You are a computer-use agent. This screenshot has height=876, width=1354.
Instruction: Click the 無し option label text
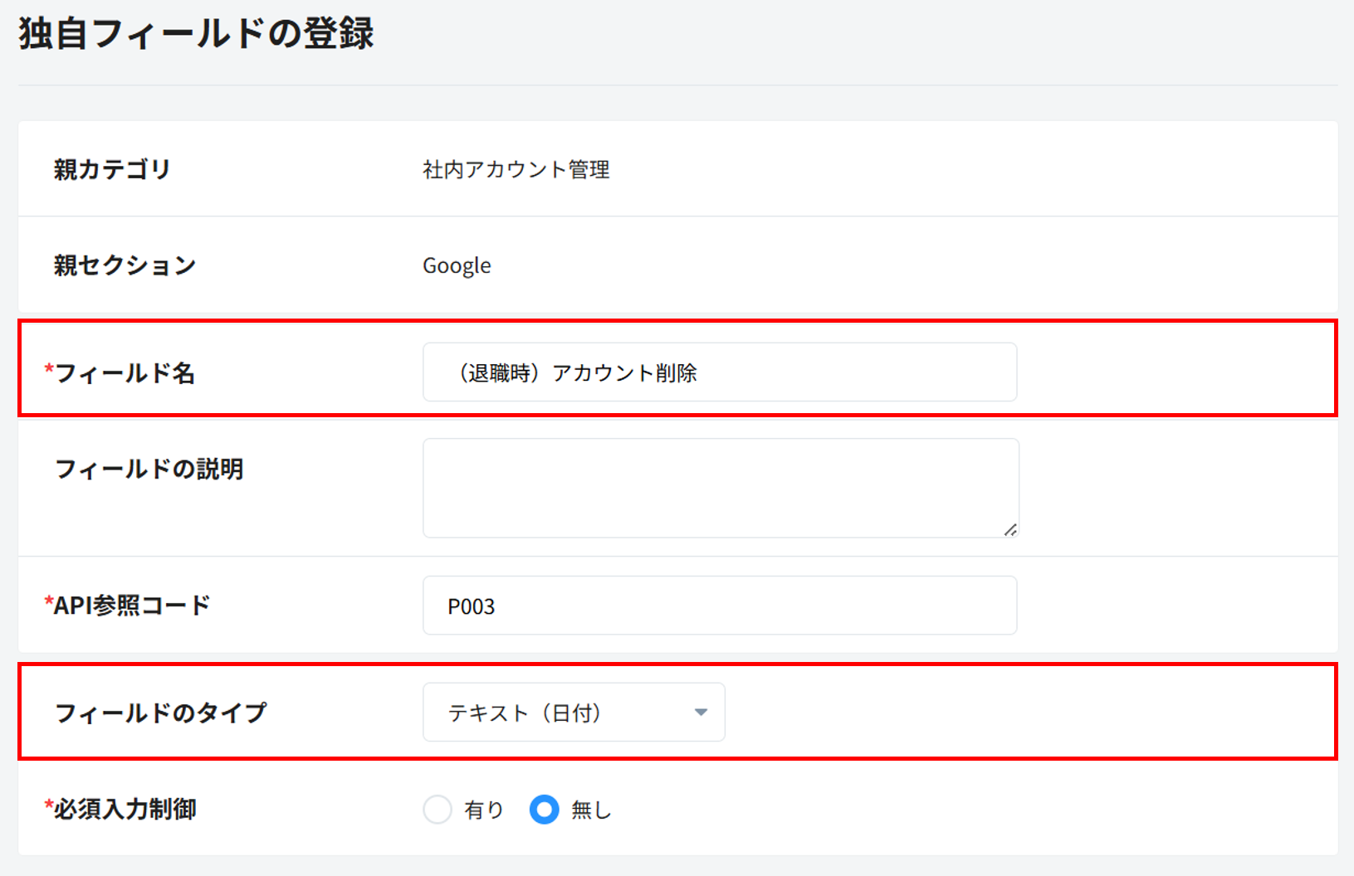click(591, 810)
